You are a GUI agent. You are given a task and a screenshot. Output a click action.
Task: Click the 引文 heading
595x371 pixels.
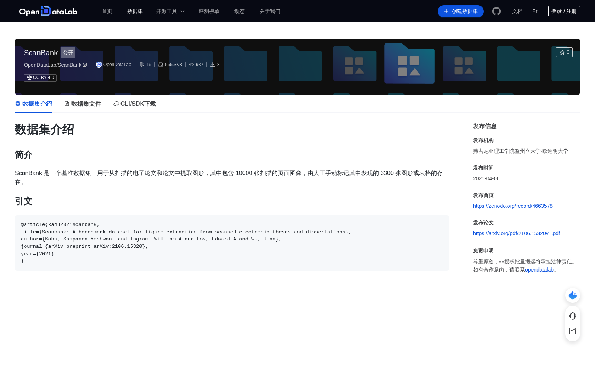point(24,201)
